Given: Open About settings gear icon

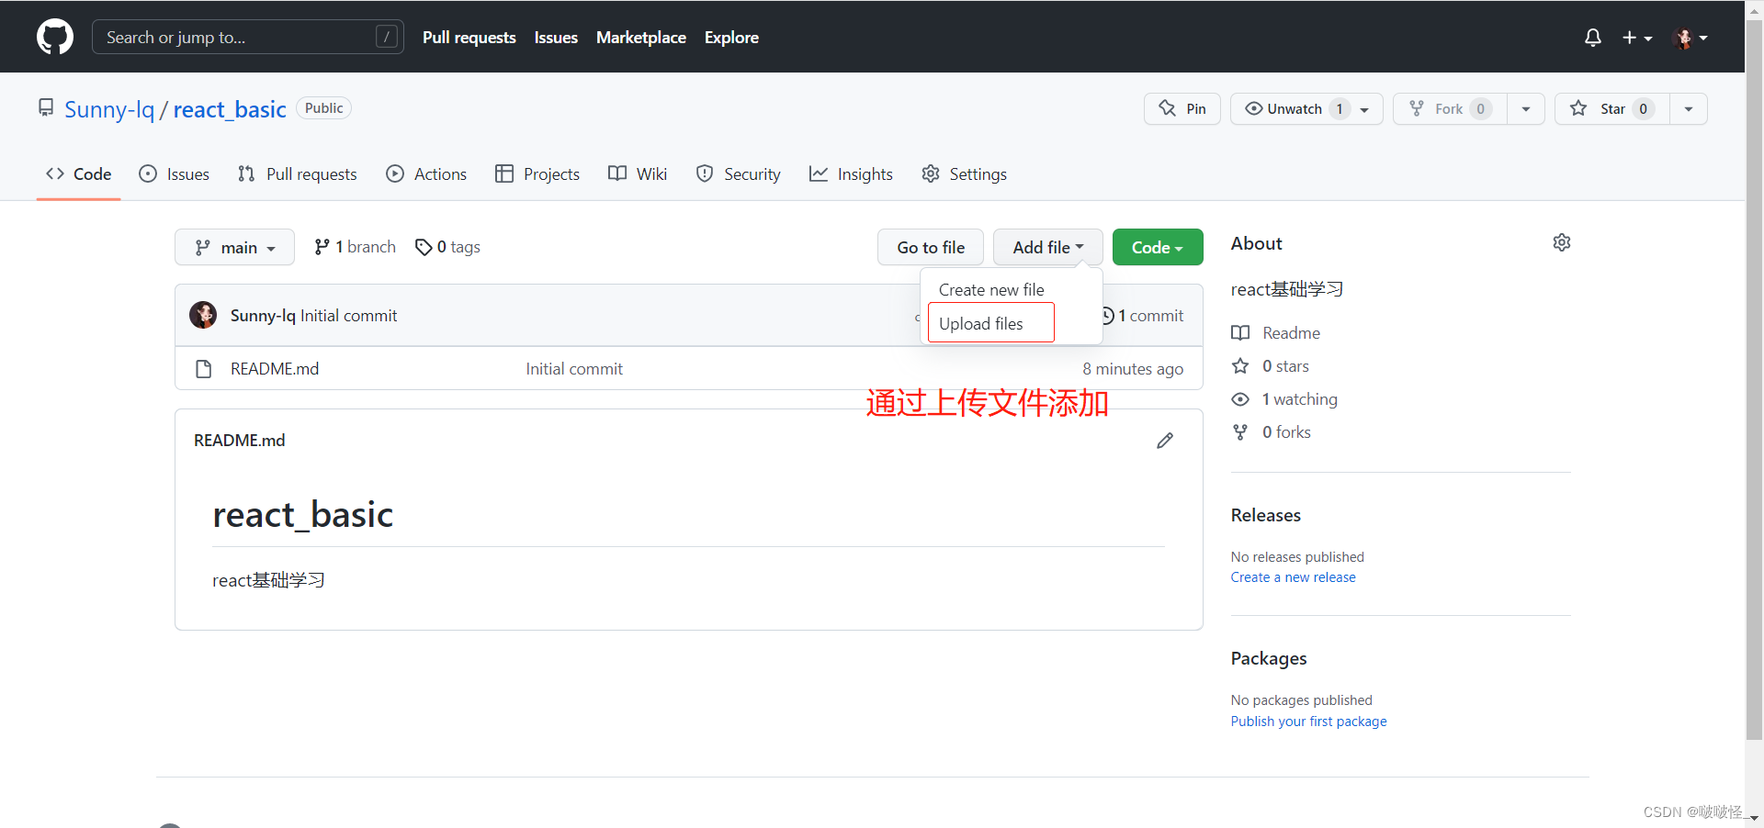Looking at the screenshot, I should click(1562, 242).
